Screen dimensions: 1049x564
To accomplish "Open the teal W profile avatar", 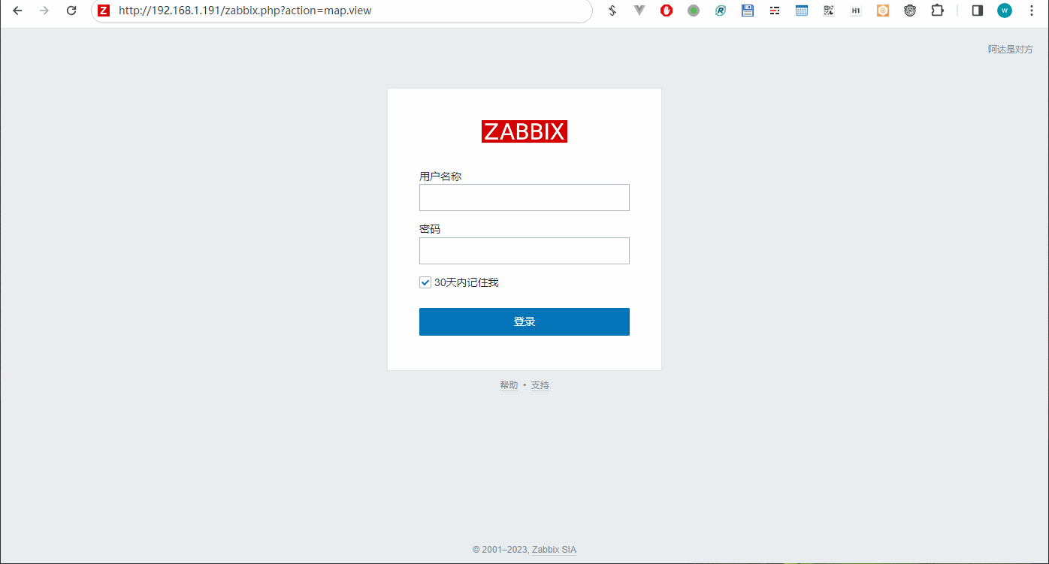I will point(1005,11).
